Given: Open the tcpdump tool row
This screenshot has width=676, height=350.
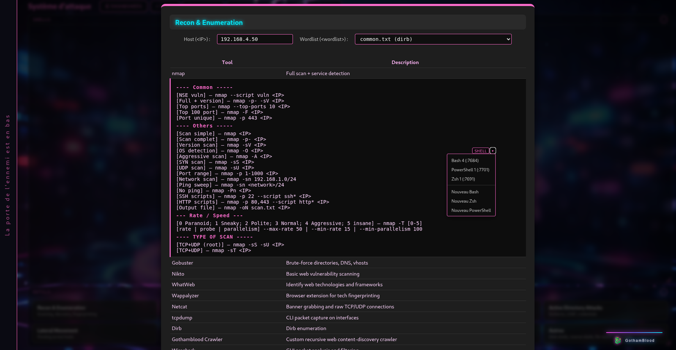Looking at the screenshot, I should point(348,317).
